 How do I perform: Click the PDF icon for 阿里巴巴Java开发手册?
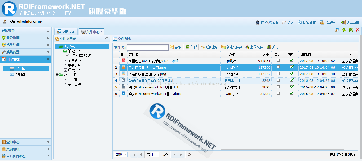tap(123, 60)
